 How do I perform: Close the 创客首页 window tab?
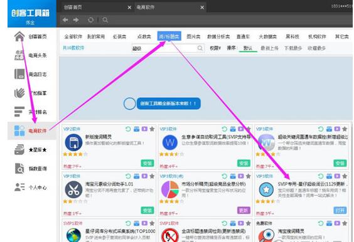pos(129,8)
